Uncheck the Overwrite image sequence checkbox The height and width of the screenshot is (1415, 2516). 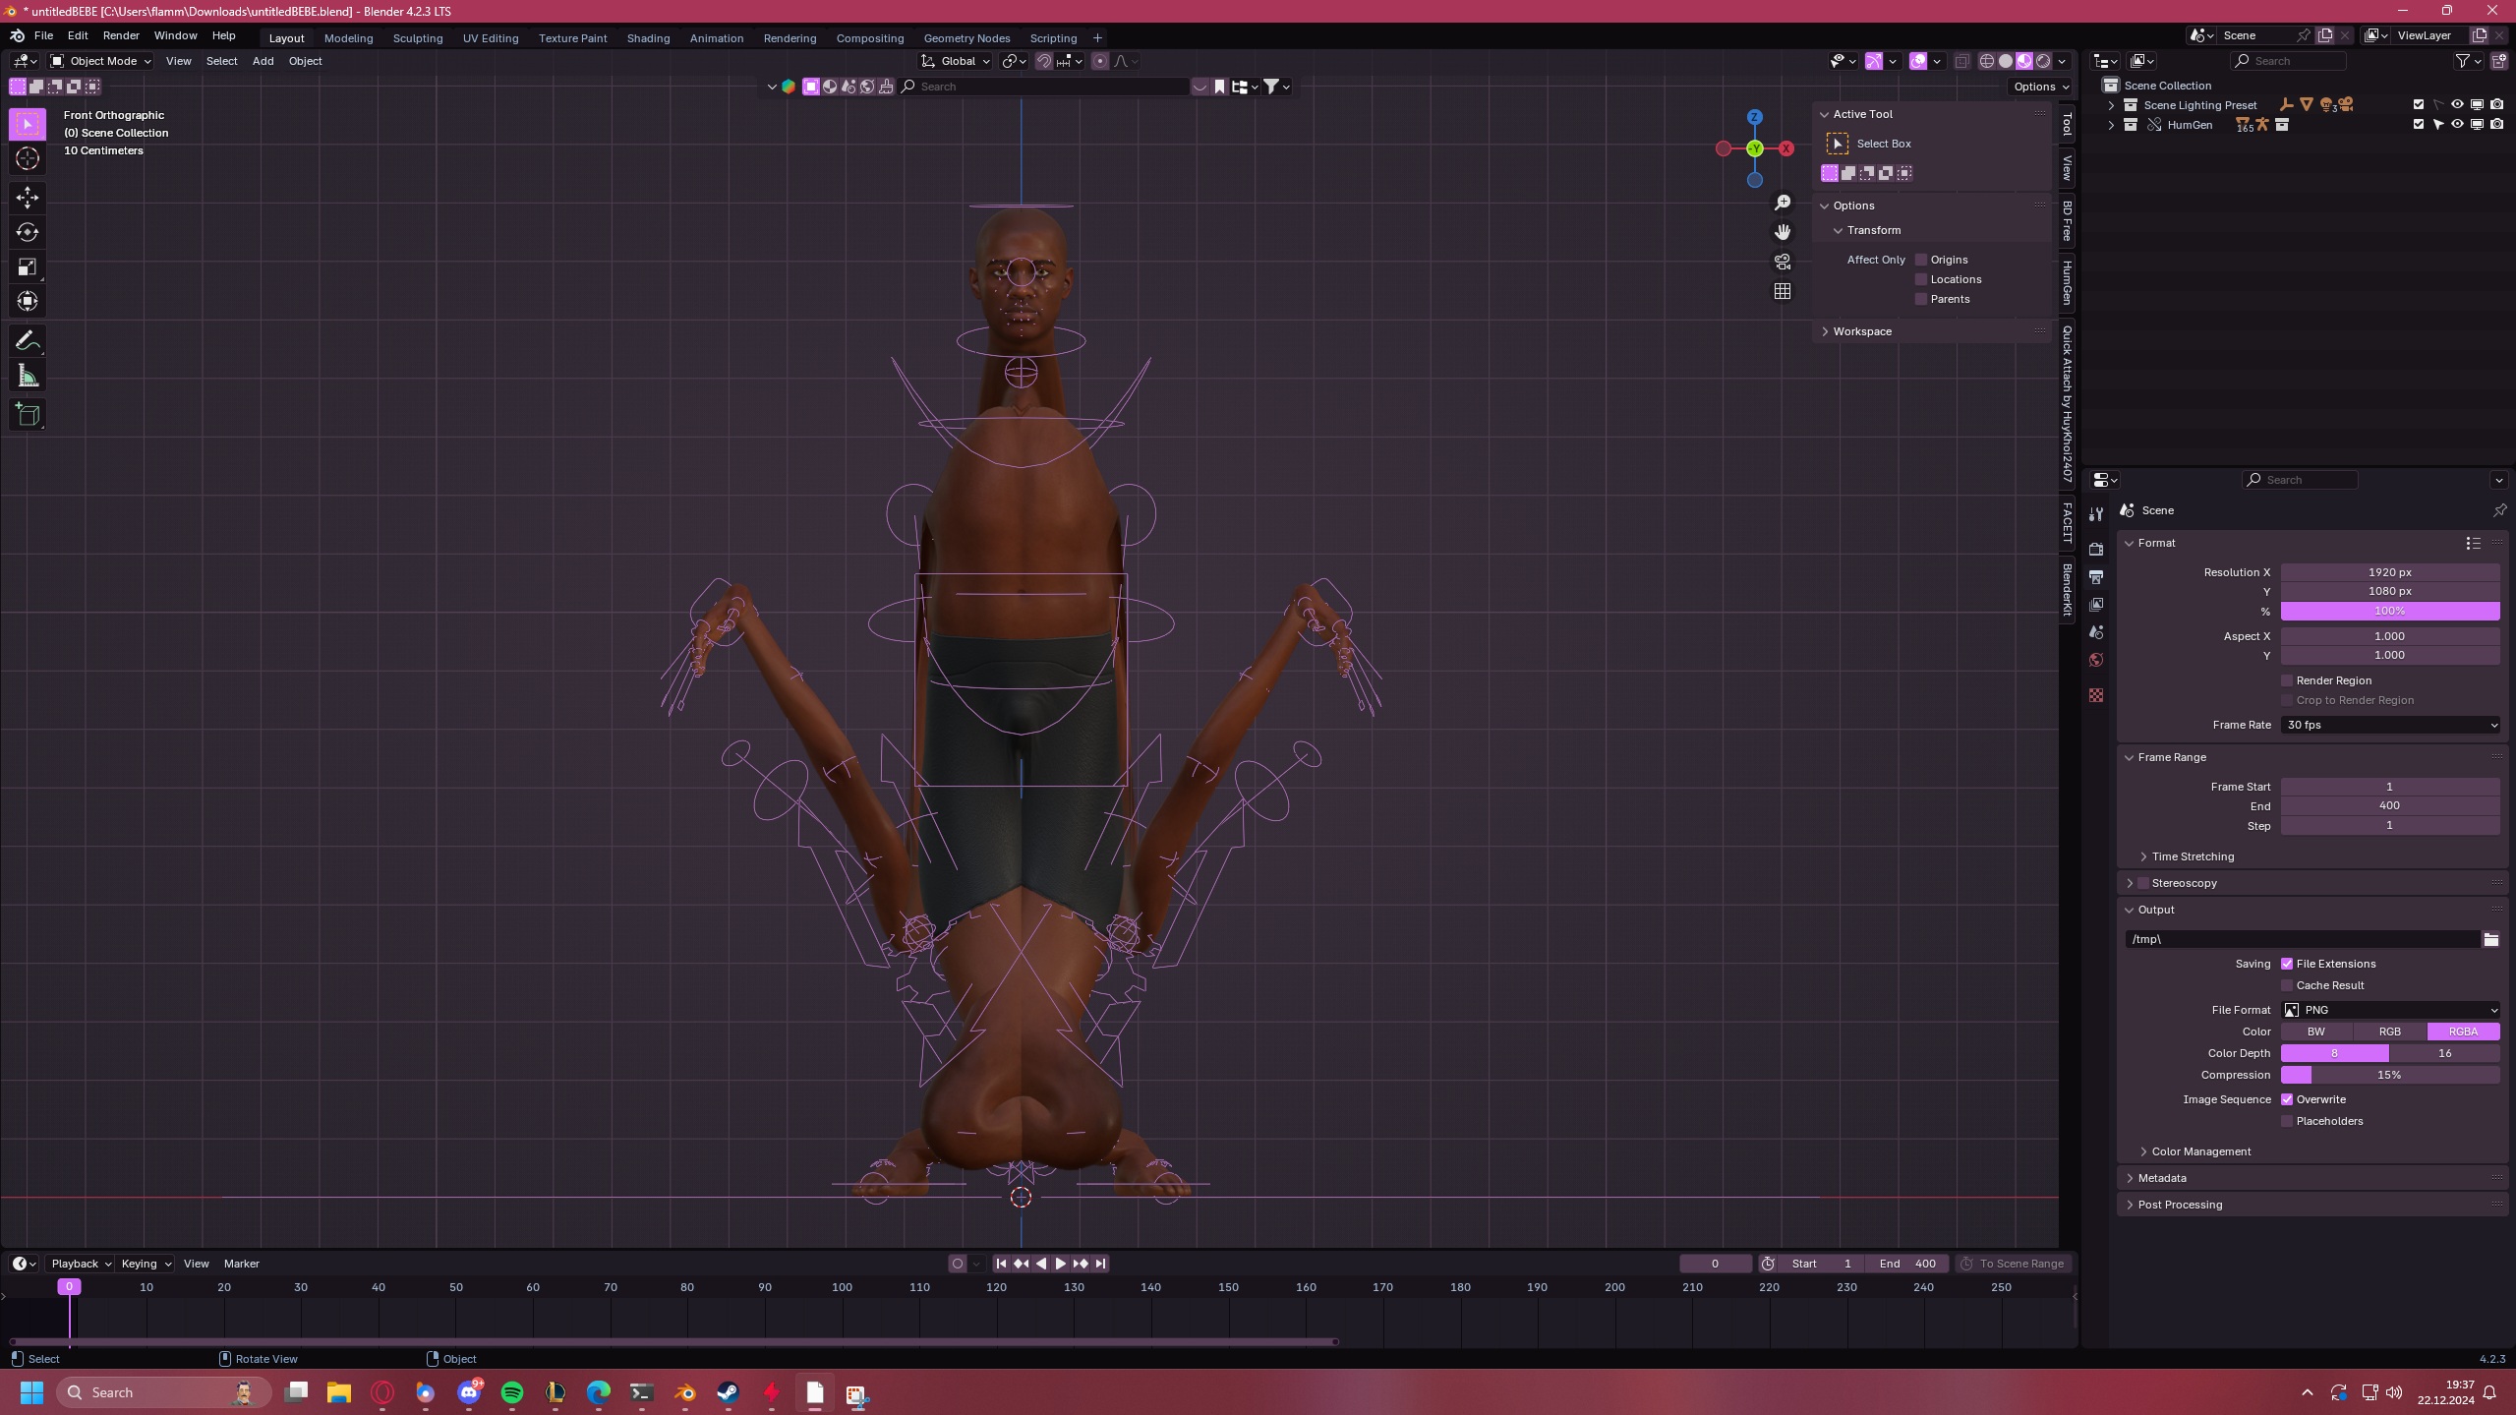click(2287, 1099)
